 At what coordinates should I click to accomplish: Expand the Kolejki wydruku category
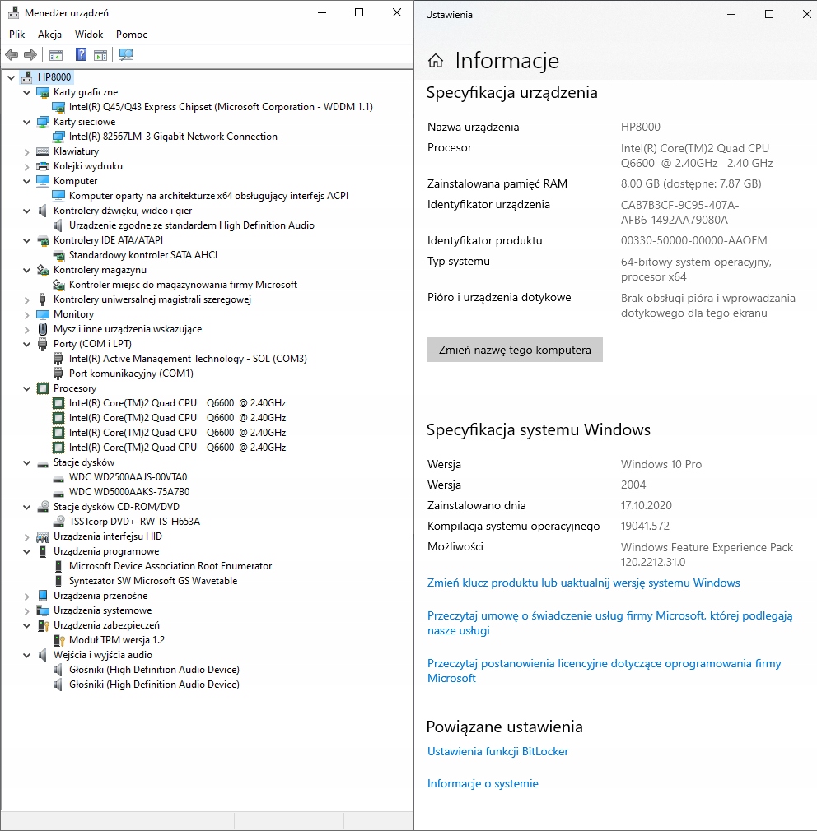(26, 166)
